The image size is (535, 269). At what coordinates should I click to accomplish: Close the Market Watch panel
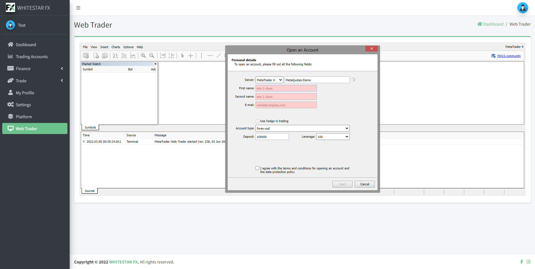click(x=155, y=64)
